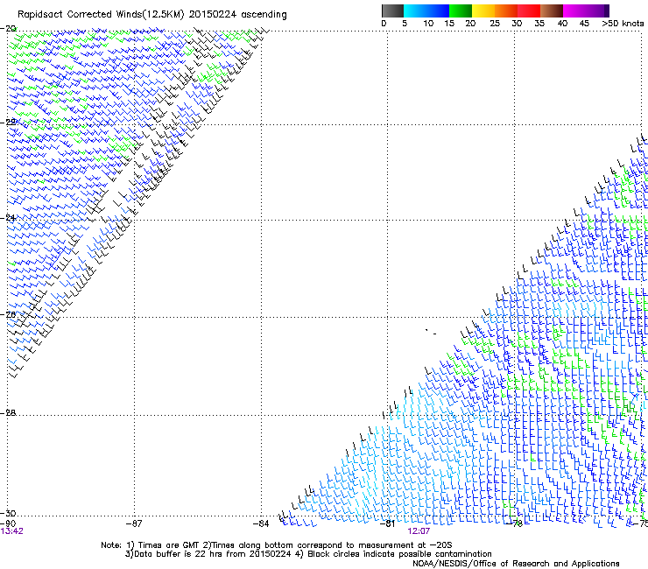Click the cyan-blue 5-15 knots color segment

426,11
